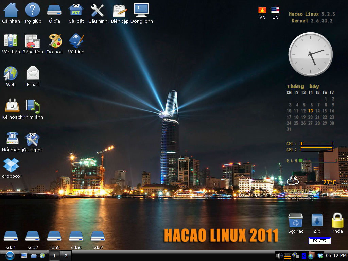Click the orange storage stack tray icon
Viewport: 348px width, 261px height.
click(288, 256)
